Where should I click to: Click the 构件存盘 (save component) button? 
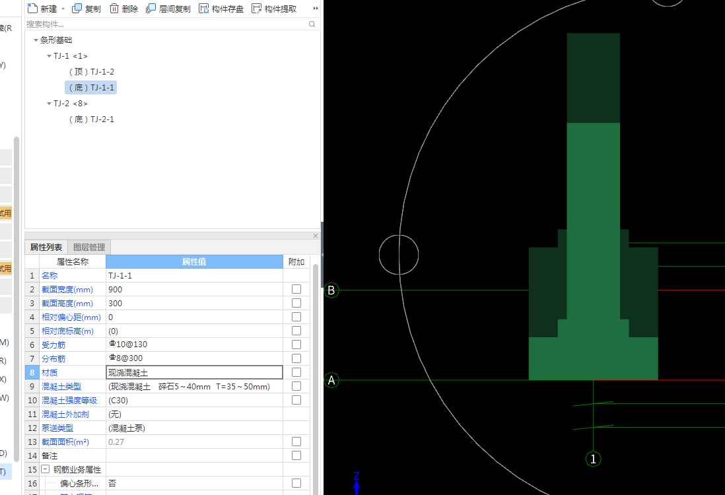point(221,9)
